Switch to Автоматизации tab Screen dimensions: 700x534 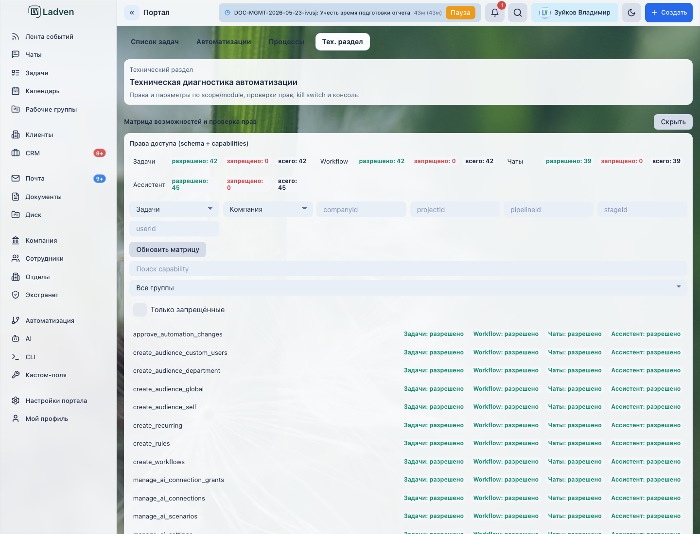point(224,42)
